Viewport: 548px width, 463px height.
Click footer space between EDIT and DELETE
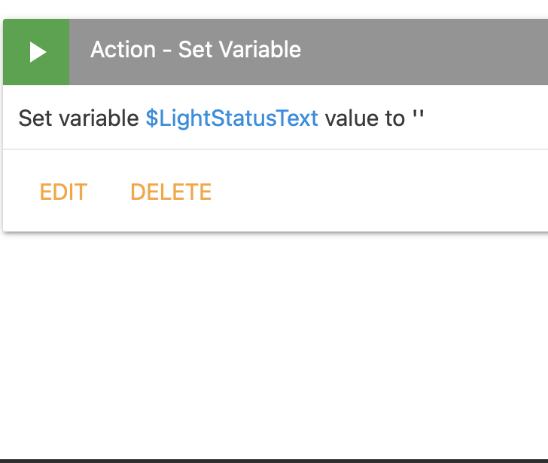pyautogui.click(x=108, y=192)
